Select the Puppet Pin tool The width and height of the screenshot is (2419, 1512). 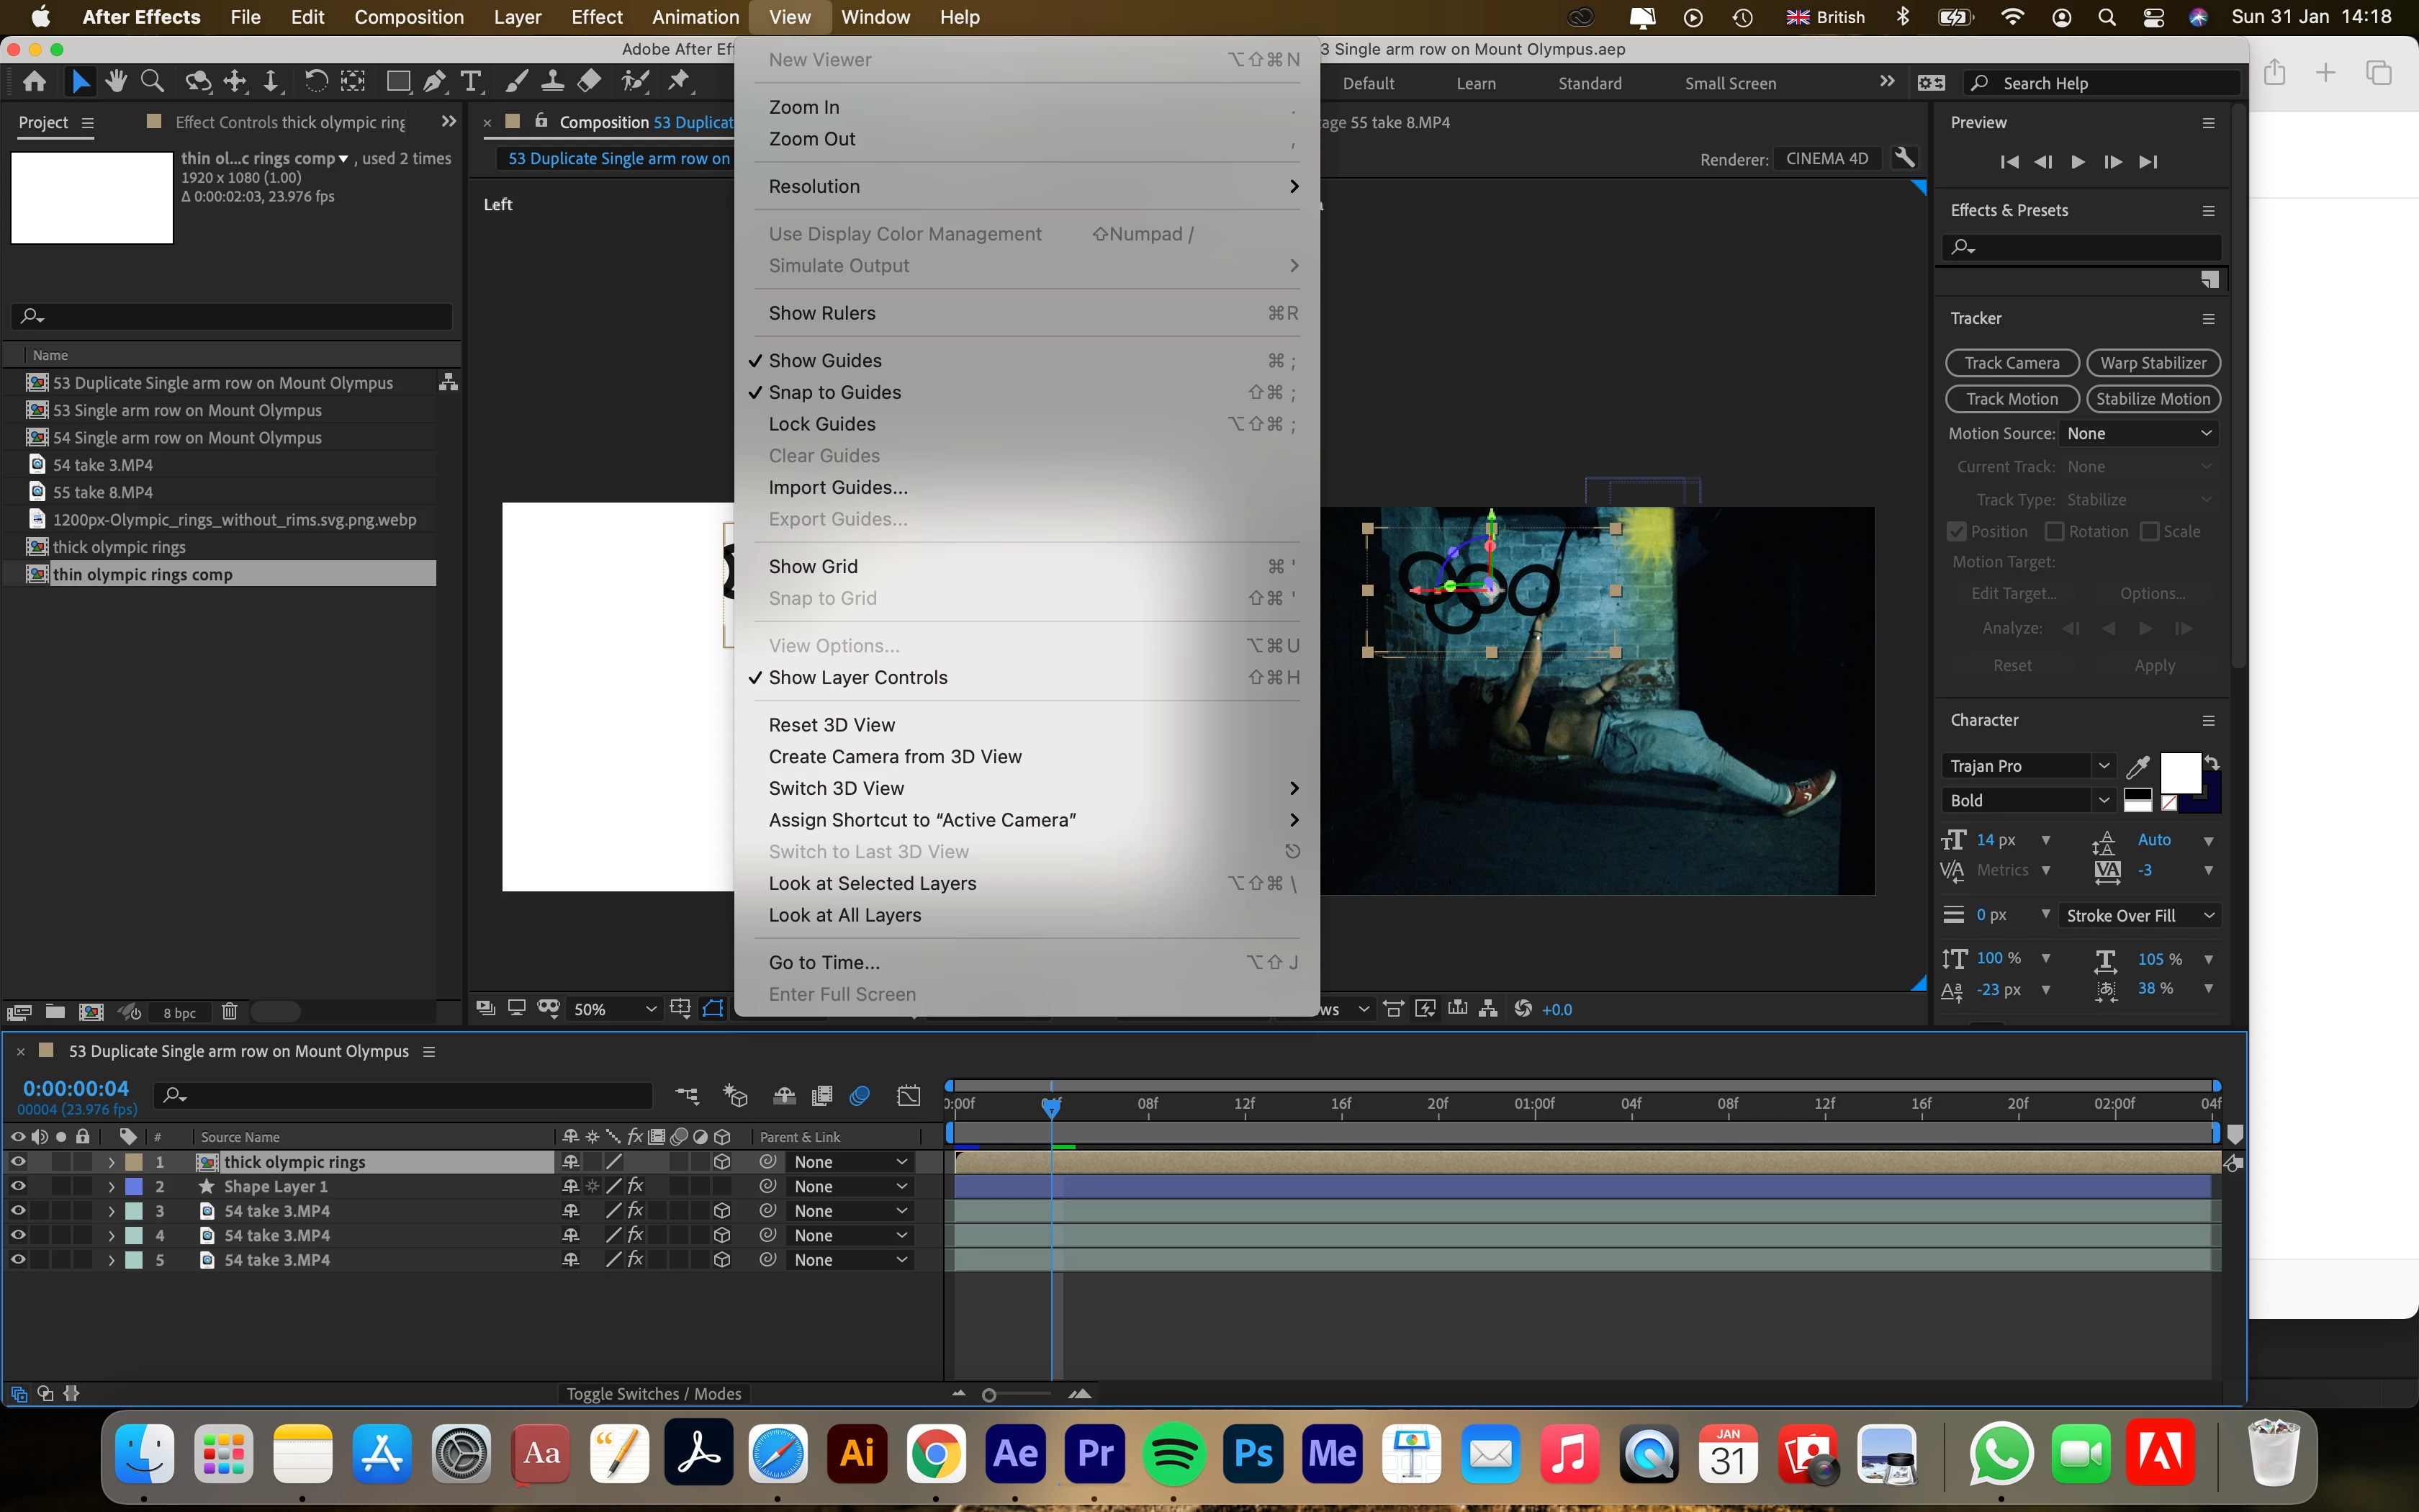tap(679, 81)
